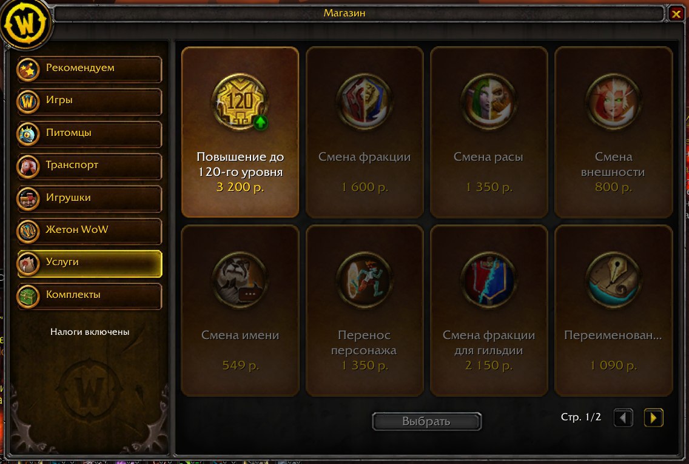Go to the next shop page arrow
Image resolution: width=689 pixels, height=464 pixels.
pos(653,417)
